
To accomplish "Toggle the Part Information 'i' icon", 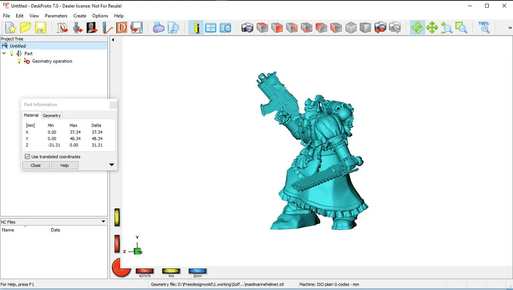I will [196, 28].
